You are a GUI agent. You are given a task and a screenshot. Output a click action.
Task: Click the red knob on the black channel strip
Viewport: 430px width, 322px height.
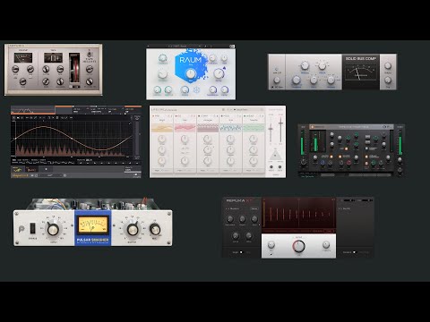348,163
